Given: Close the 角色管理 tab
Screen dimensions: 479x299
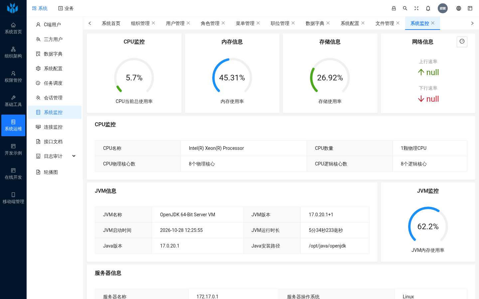Looking at the screenshot, I should tap(223, 23).
